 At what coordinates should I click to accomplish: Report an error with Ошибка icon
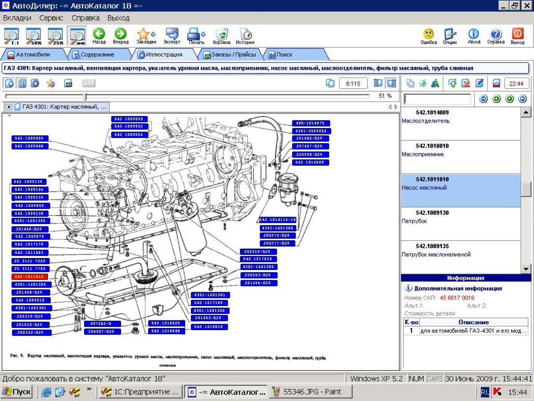pyautogui.click(x=429, y=36)
